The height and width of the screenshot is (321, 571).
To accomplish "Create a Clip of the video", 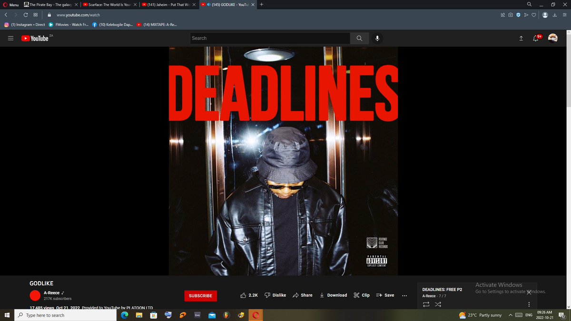I will pos(362,295).
